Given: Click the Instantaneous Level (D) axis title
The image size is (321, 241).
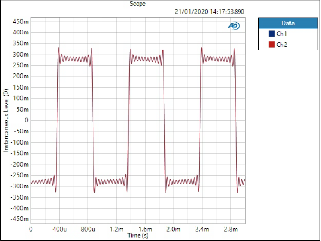Looking at the screenshot, I should click(6, 120).
